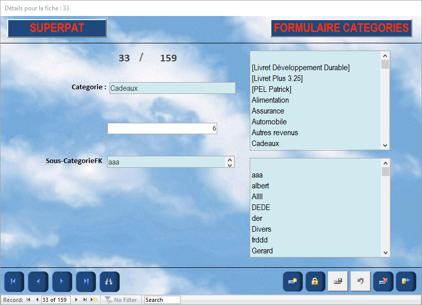
Task: Click the current record number 33
Action: 124,58
